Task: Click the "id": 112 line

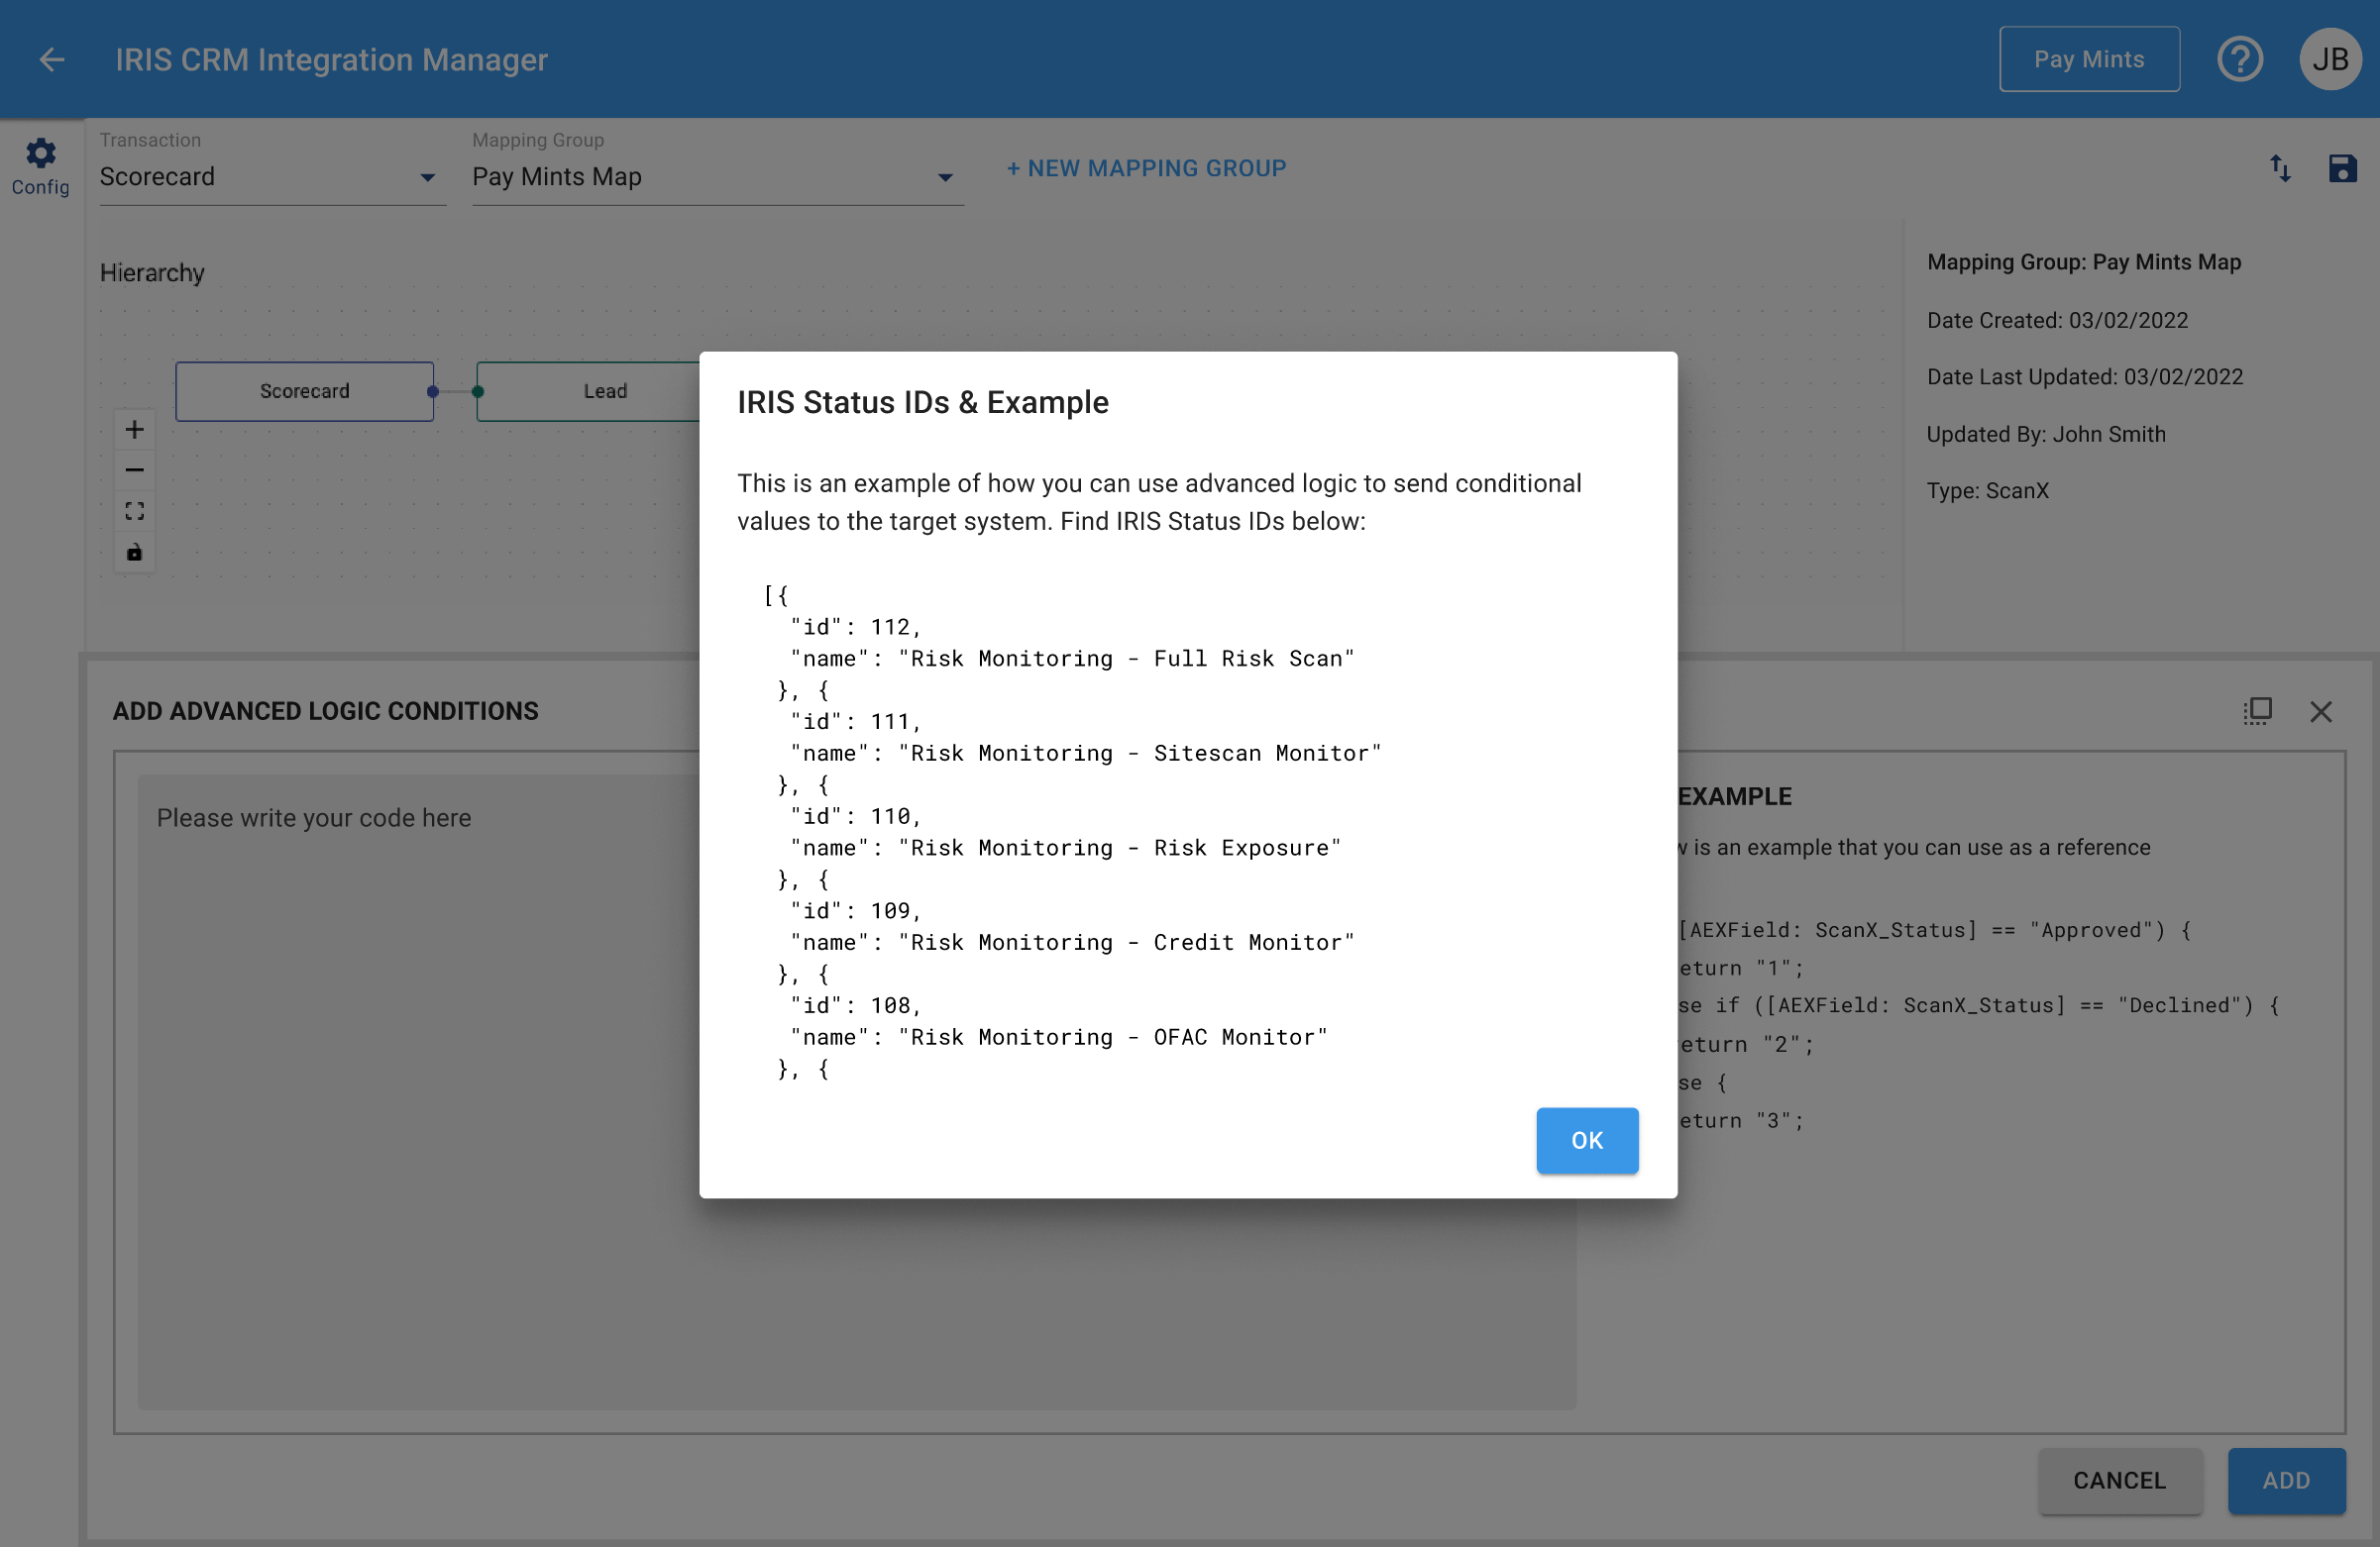Action: [855, 627]
